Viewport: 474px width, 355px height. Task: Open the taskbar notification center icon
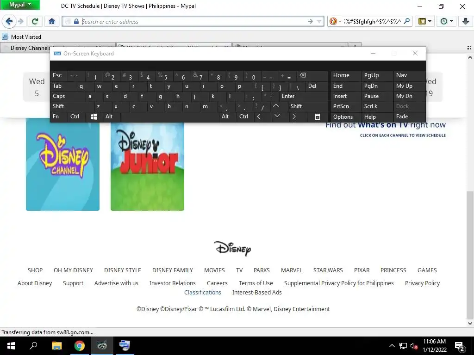click(x=460, y=347)
